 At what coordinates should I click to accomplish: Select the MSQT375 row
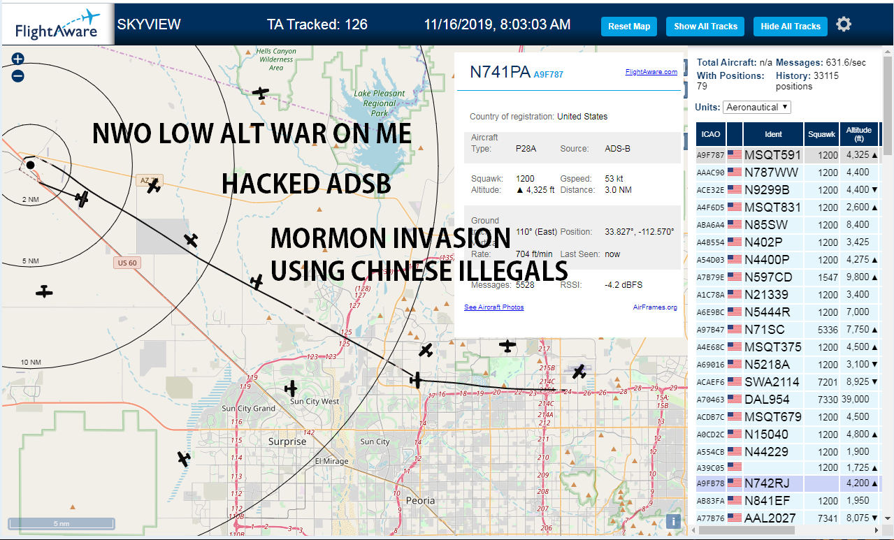point(788,347)
